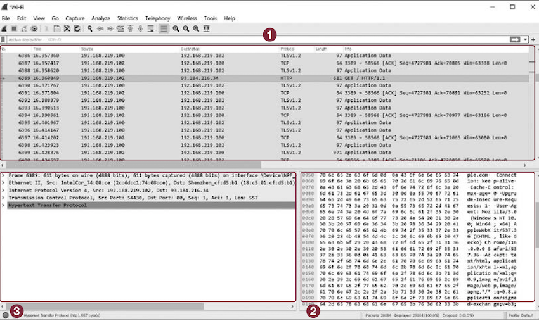Screen dimensions: 539x321
Task: Apply the display filter with arrow button
Action: (x=515, y=40)
